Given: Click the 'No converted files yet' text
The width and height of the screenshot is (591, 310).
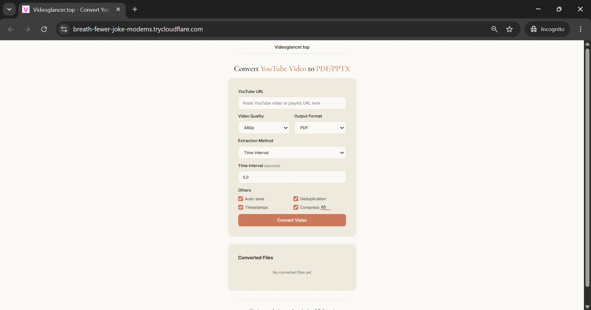Looking at the screenshot, I should (292, 272).
